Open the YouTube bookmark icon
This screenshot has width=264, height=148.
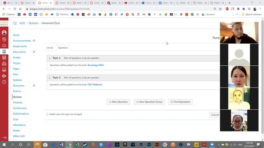25,14
